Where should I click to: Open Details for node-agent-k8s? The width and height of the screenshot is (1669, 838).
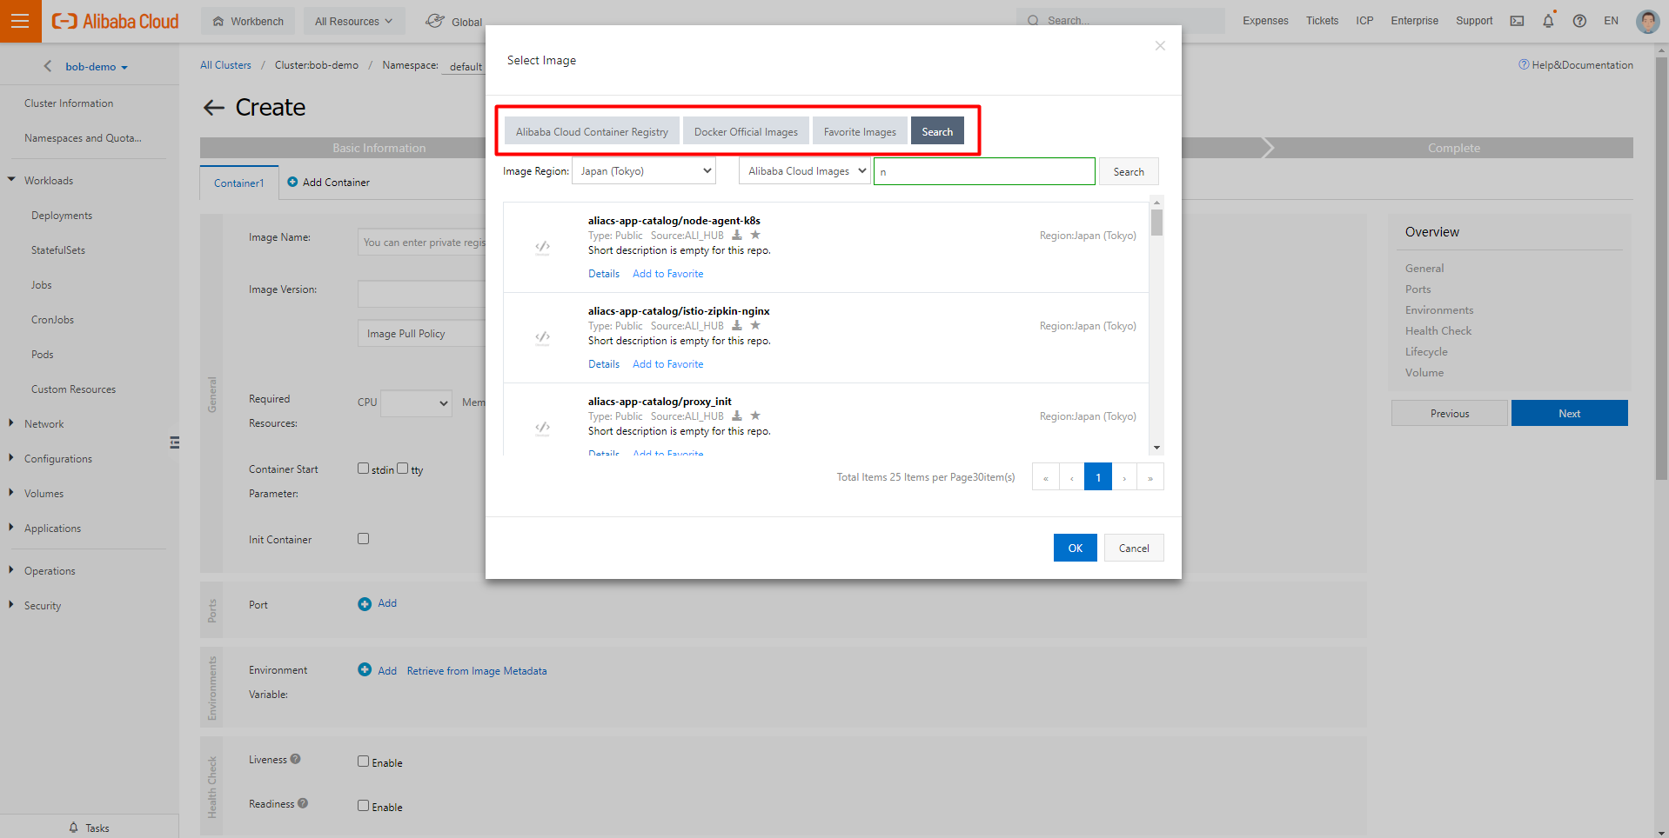[604, 274]
